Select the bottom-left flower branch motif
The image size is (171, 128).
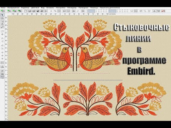click(35, 99)
